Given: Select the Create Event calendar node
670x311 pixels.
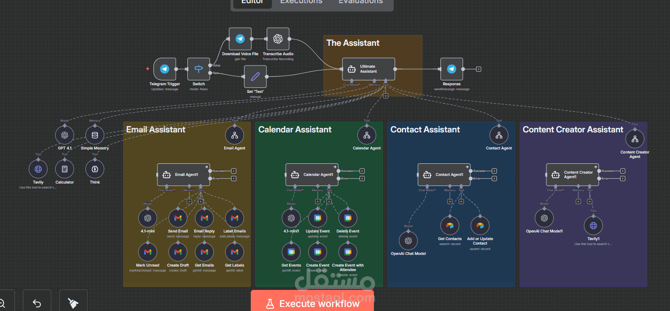Looking at the screenshot, I should (x=318, y=252).
